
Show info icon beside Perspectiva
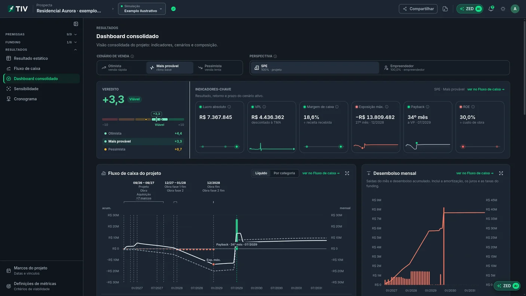point(275,57)
